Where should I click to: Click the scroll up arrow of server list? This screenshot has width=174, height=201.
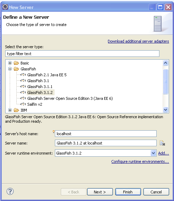166,63
